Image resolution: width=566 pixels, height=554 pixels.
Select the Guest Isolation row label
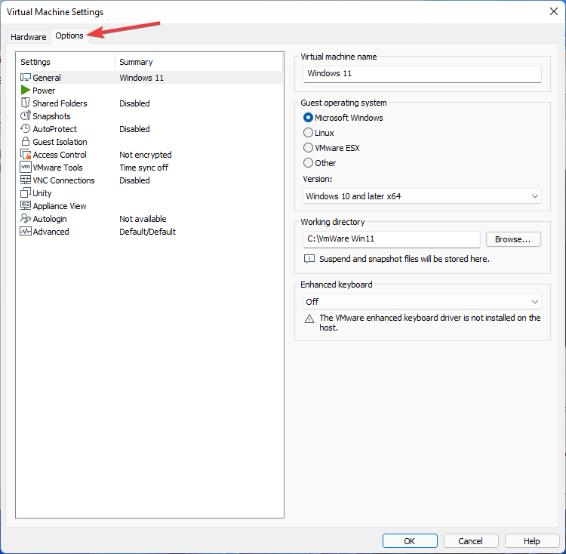click(x=60, y=142)
